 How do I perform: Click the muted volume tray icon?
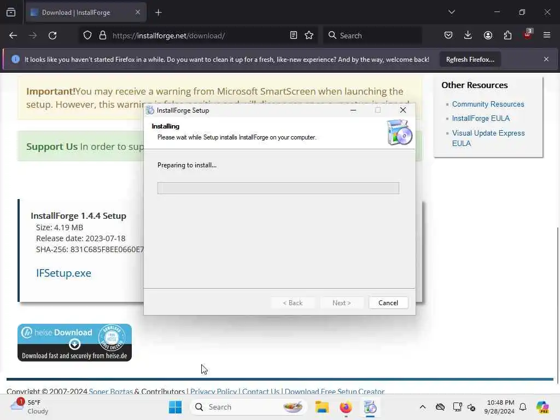[471, 407]
